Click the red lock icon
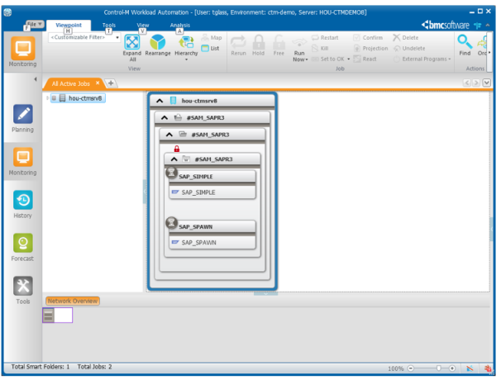This screenshot has width=501, height=380. 177,149
